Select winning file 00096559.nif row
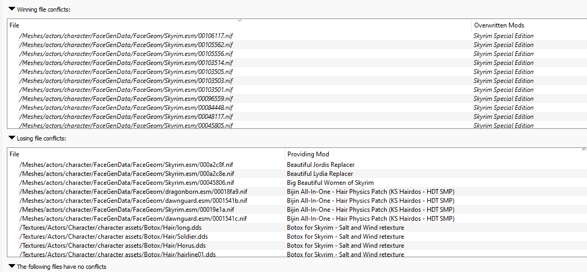This screenshot has width=587, height=272. tap(297, 99)
